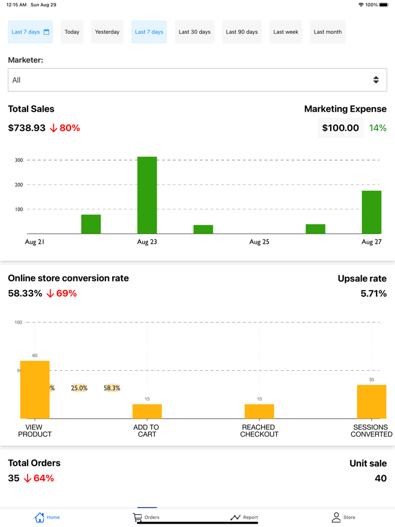Tap the Marketer: label
This screenshot has height=527, width=395.
(25, 60)
